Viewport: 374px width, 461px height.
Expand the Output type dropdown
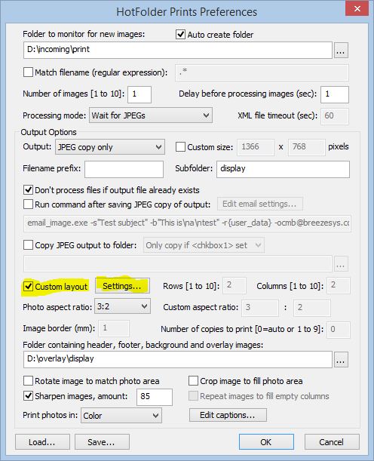tap(110, 146)
